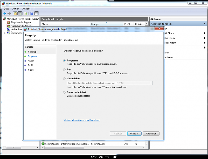208x159 pixels.
Task: Open the Datei menu
Action: 7,9
